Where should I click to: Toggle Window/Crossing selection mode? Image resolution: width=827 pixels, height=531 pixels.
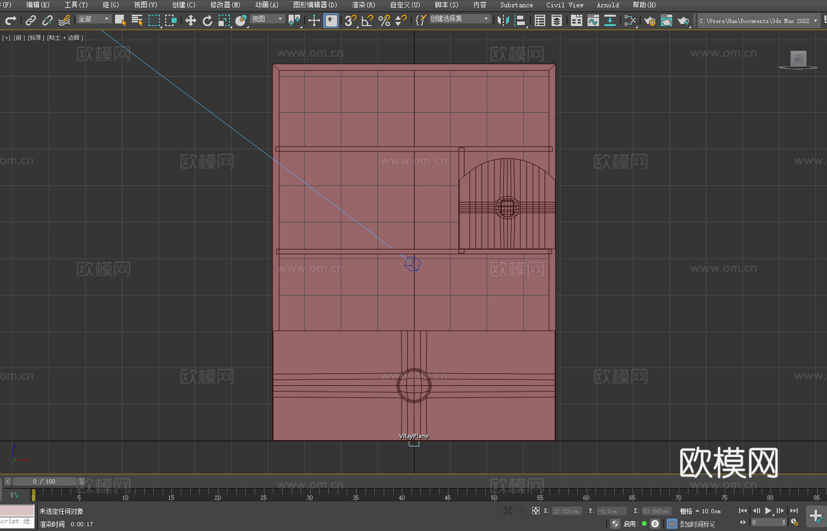171,20
